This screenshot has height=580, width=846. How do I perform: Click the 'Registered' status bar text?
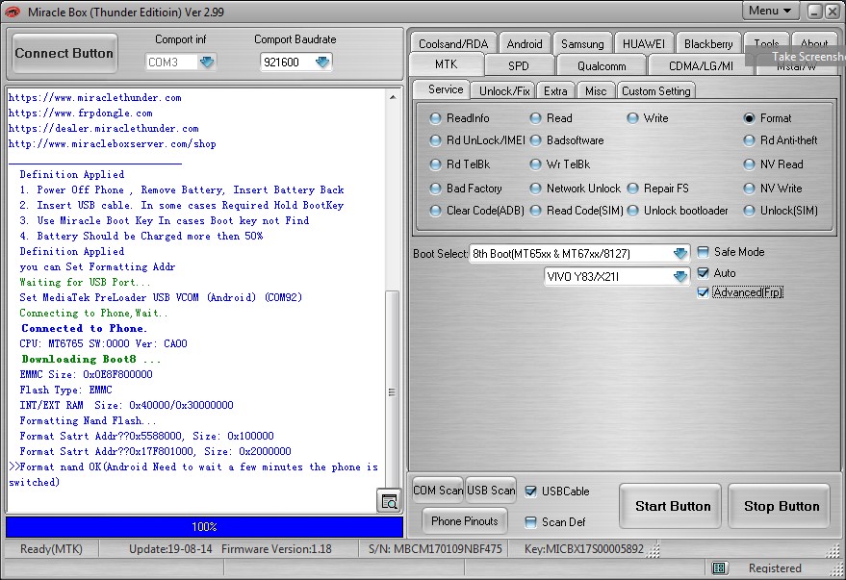click(x=775, y=567)
